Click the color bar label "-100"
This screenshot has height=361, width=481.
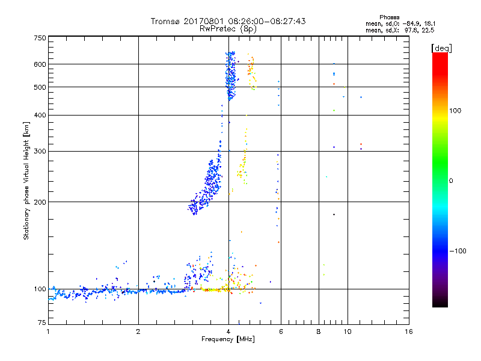458,251
